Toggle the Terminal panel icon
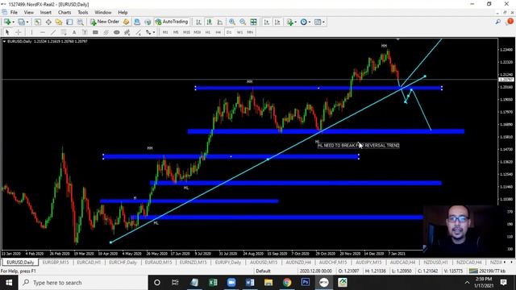The width and height of the screenshot is (516, 290). click(x=69, y=22)
